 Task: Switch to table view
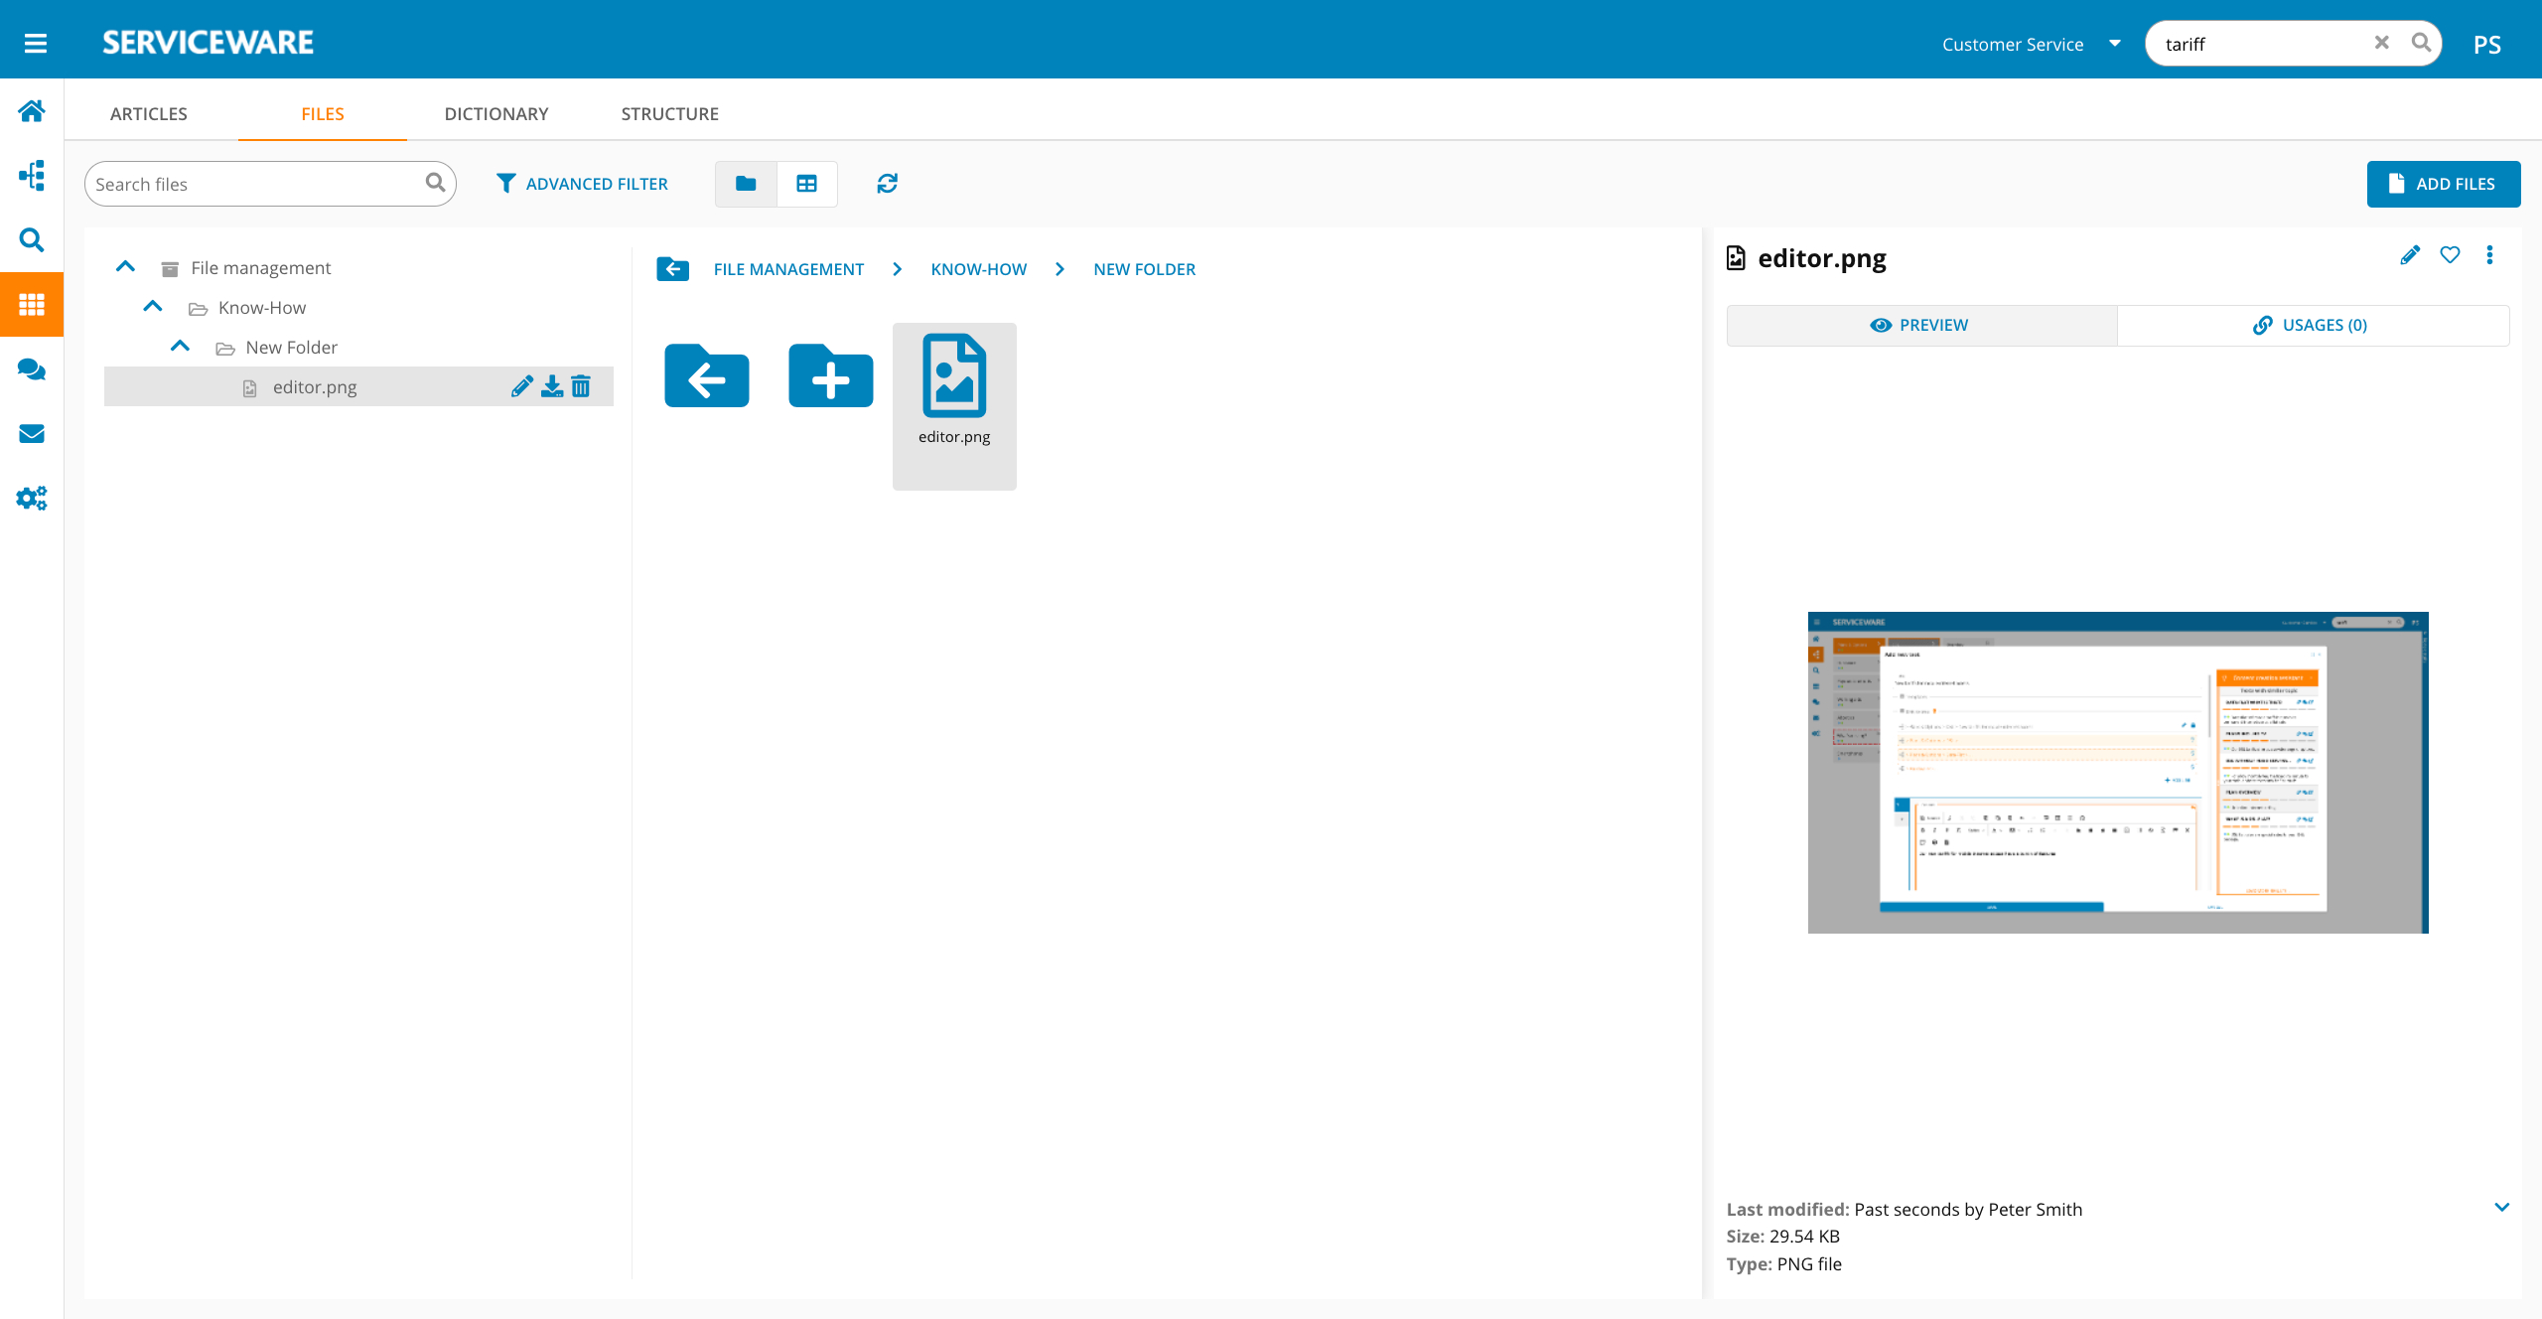click(x=806, y=184)
